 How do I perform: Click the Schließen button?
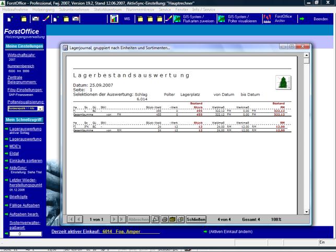[196, 219]
